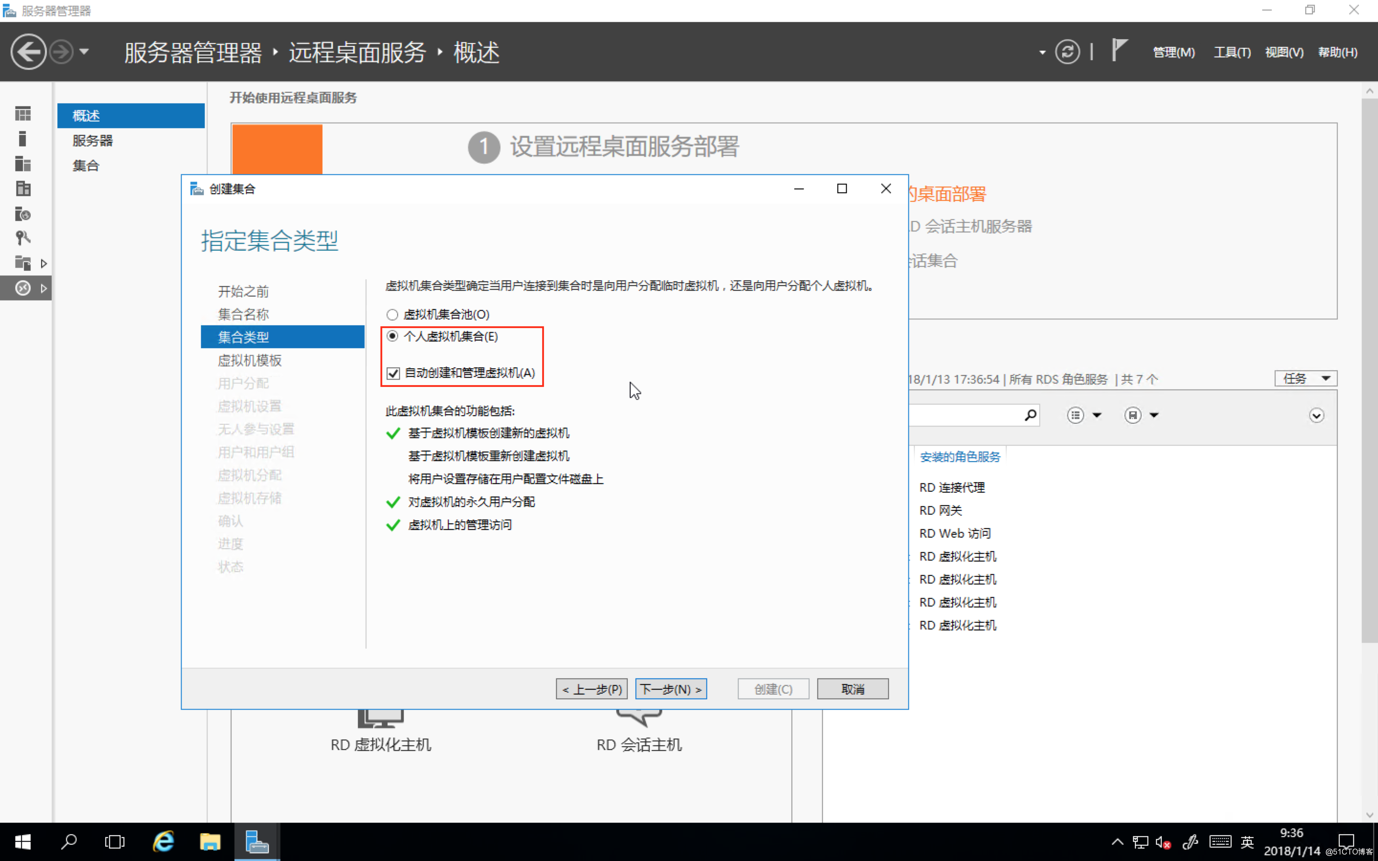The width and height of the screenshot is (1378, 861).
Task: Click the 下一步(N) button
Action: pos(671,689)
